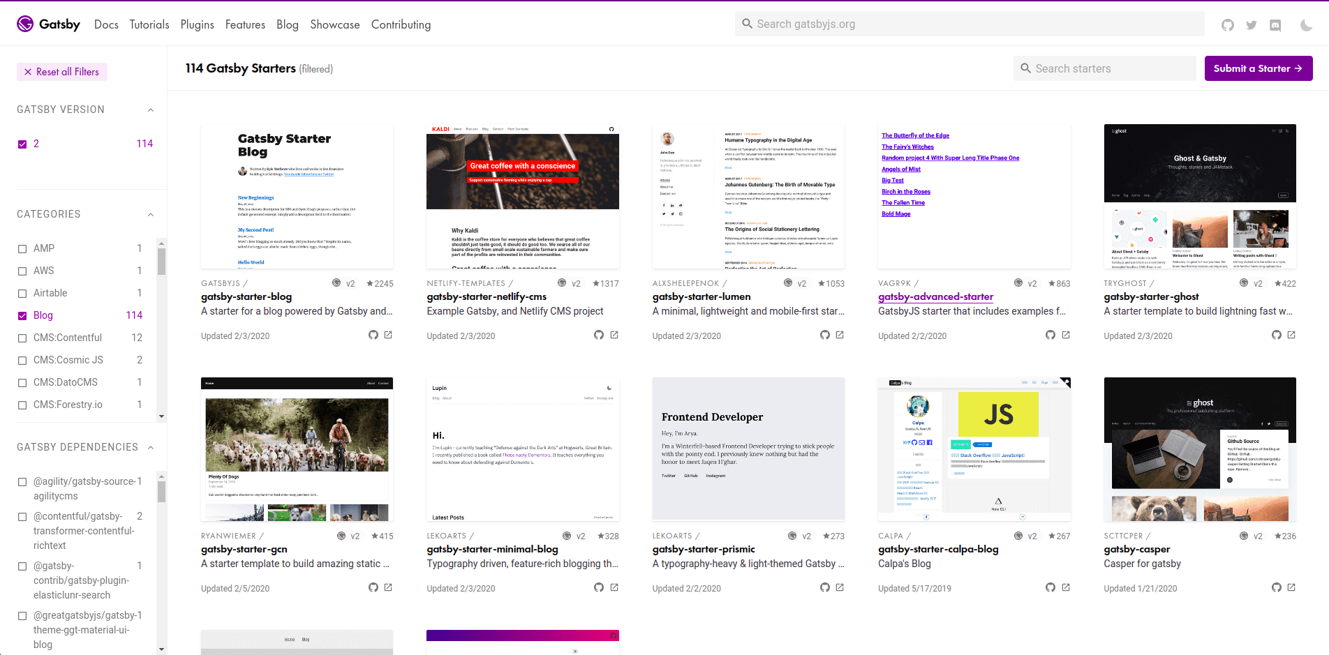Collapse the Gatsby Dependencies section
The image size is (1329, 655).
[x=151, y=447]
